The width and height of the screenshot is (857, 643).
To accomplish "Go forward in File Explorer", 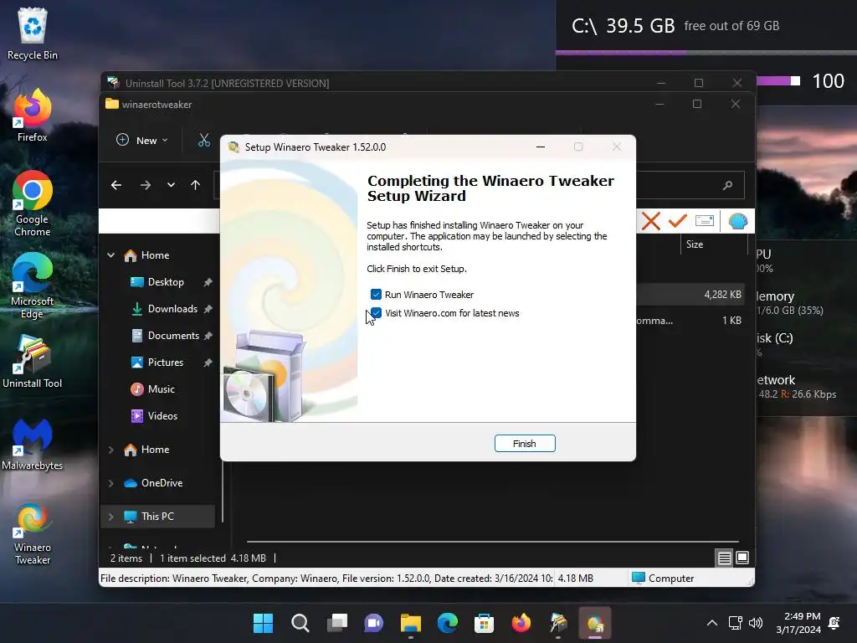I will (146, 185).
